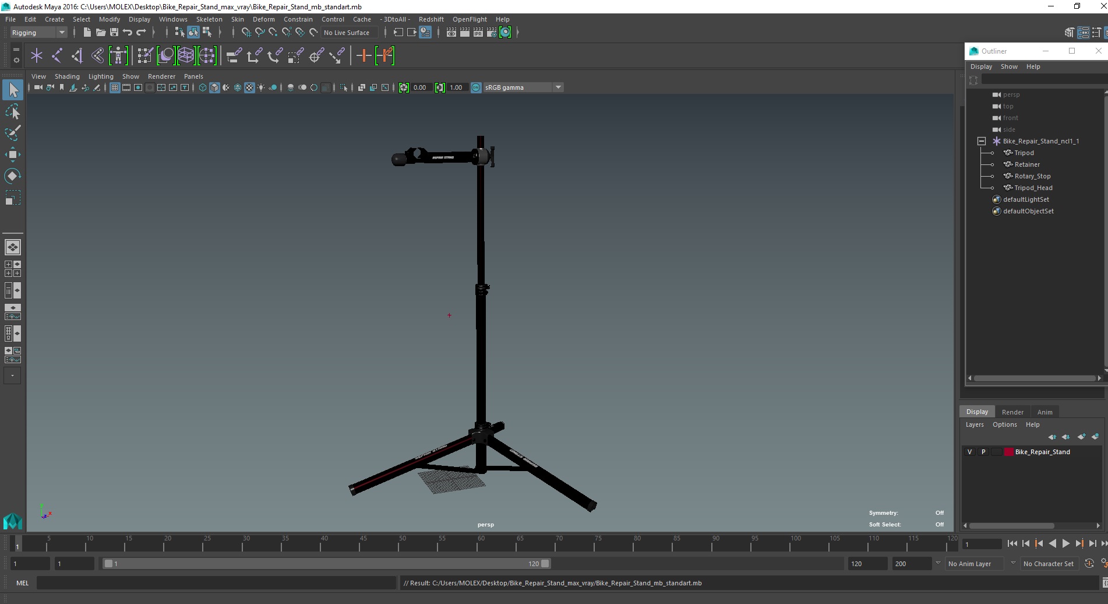The height and width of the screenshot is (604, 1108).
Task: Click the Set Key shelf icon
Action: (364, 56)
